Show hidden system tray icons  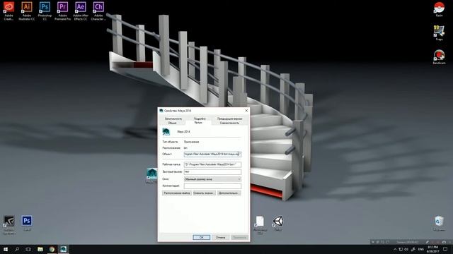395,249
